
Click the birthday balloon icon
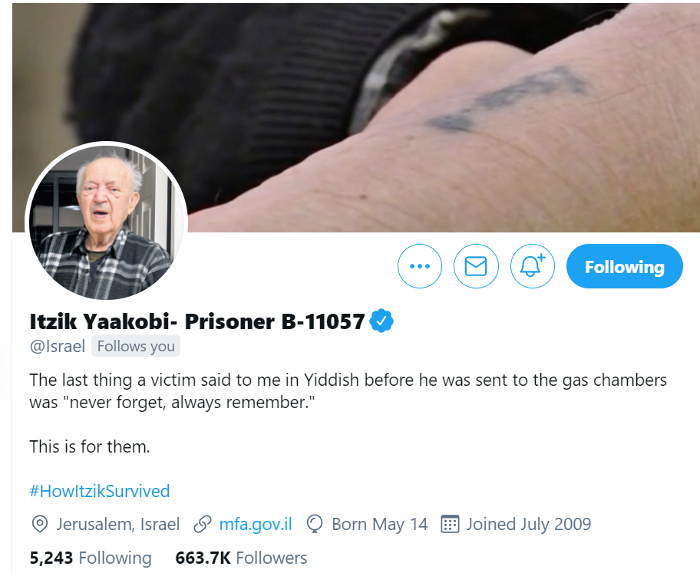tap(314, 524)
